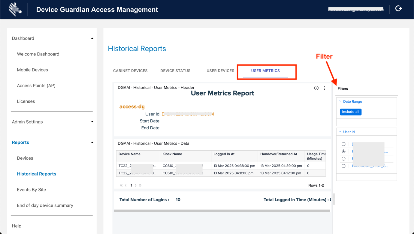Go to the first page of results

point(121,185)
